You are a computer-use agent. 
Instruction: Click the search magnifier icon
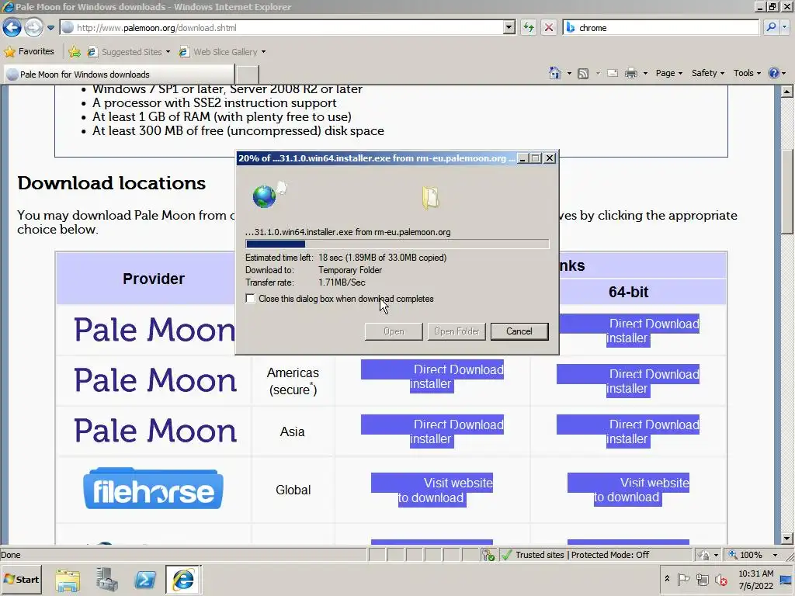pos(771,28)
